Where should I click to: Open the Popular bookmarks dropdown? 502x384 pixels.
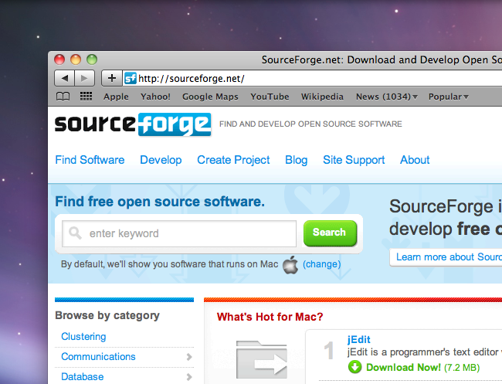click(x=449, y=97)
